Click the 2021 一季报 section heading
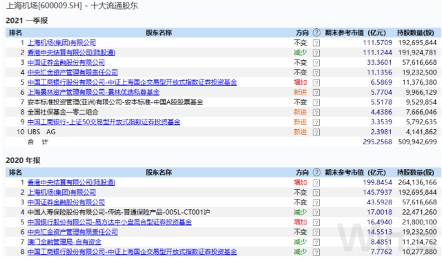The height and width of the screenshot is (259, 442). click(x=27, y=20)
